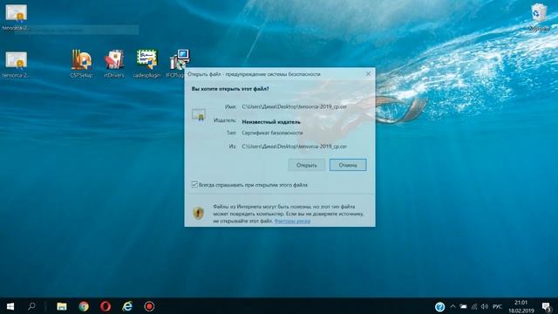The image size is (558, 314).
Task: Open the volume speaker icon
Action: click(485, 306)
